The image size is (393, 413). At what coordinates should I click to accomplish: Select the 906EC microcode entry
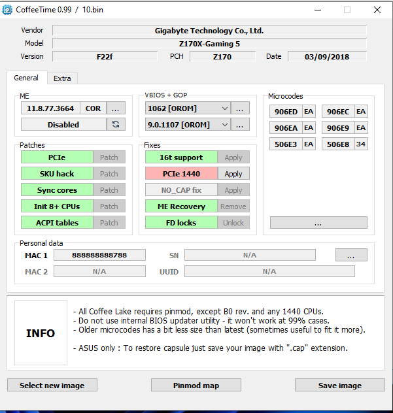(x=338, y=111)
